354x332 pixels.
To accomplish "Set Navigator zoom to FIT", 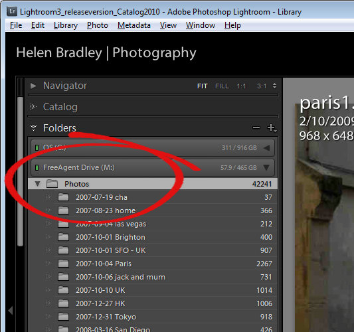I will tap(203, 86).
